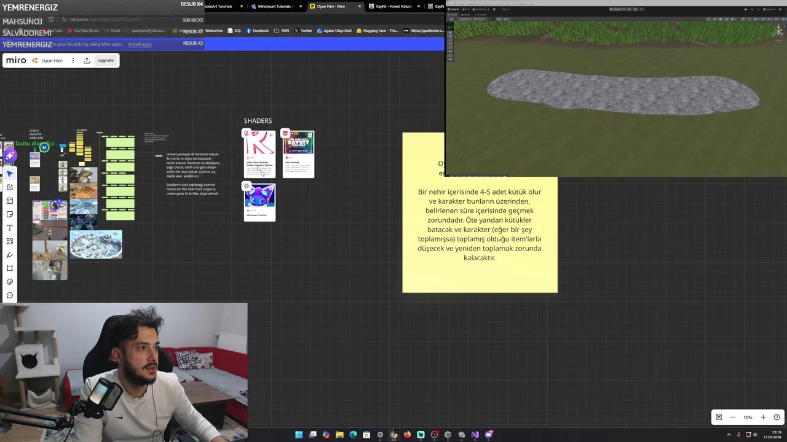Select the Sticky note tool
787x442 pixels.
[10, 214]
